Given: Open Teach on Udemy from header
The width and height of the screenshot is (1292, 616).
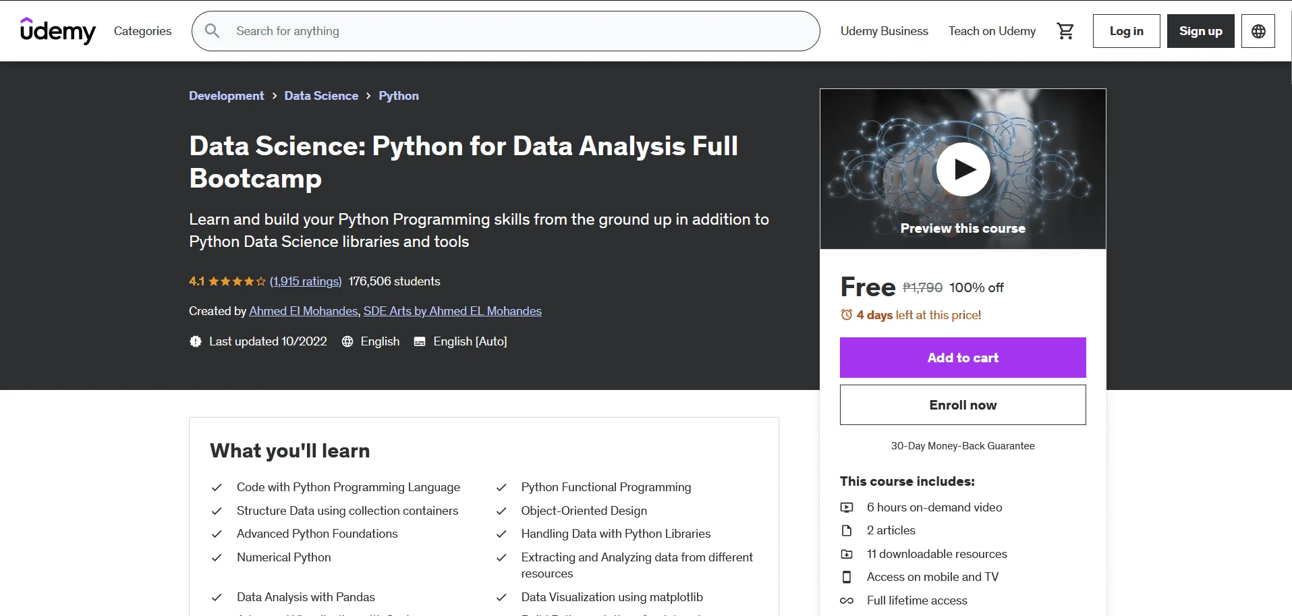Looking at the screenshot, I should tap(992, 31).
